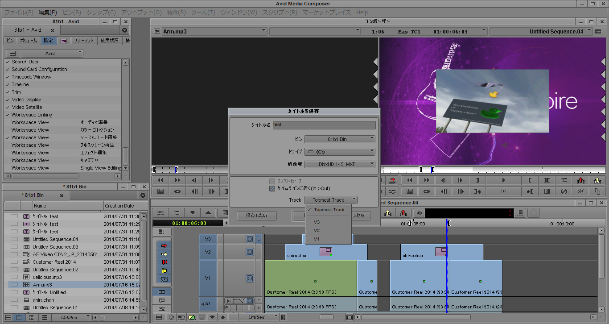Click the Remove Effect button in record monitor
This screenshot has height=324, width=609.
pyautogui.click(x=564, y=191)
